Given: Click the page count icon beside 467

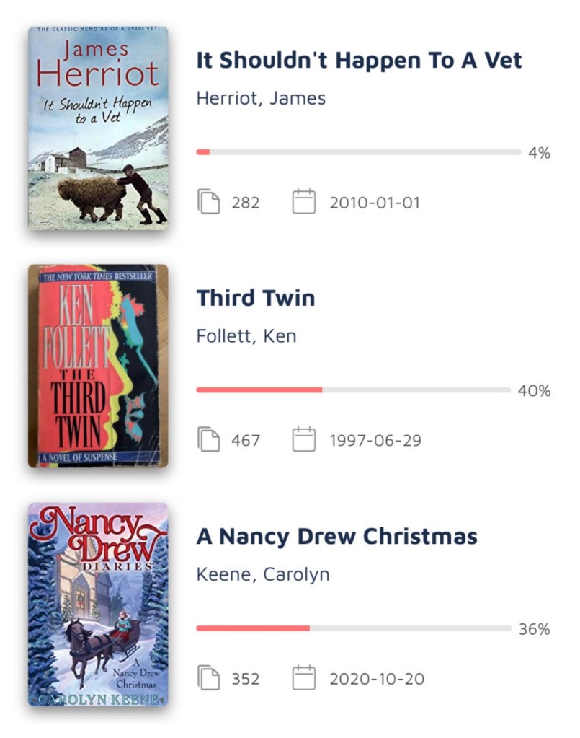Looking at the screenshot, I should pos(209,440).
